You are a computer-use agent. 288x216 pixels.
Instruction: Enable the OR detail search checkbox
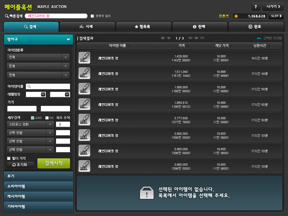[47, 118]
